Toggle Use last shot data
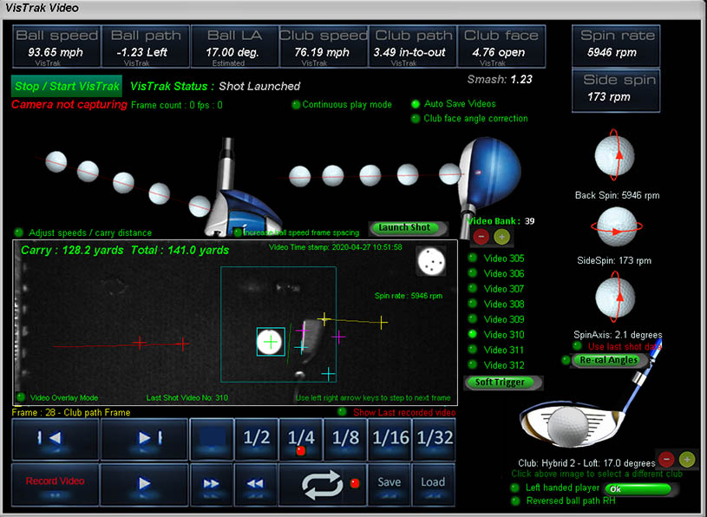707x517 pixels. tap(577, 346)
